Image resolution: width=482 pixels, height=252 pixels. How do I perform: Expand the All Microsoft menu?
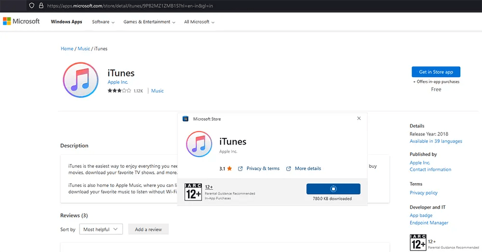pos(199,22)
